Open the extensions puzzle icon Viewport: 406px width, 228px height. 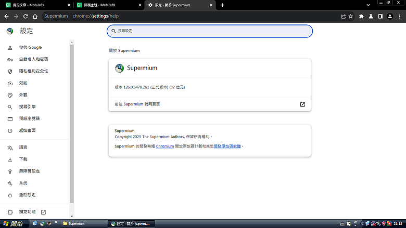click(361, 16)
